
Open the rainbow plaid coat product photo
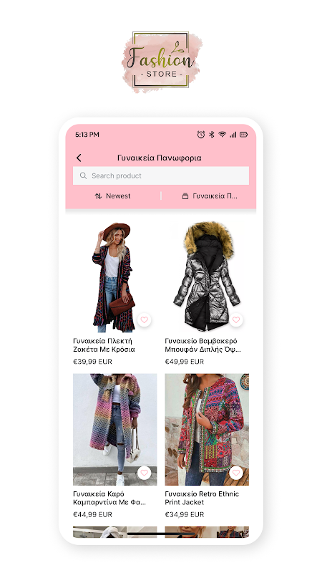(115, 429)
